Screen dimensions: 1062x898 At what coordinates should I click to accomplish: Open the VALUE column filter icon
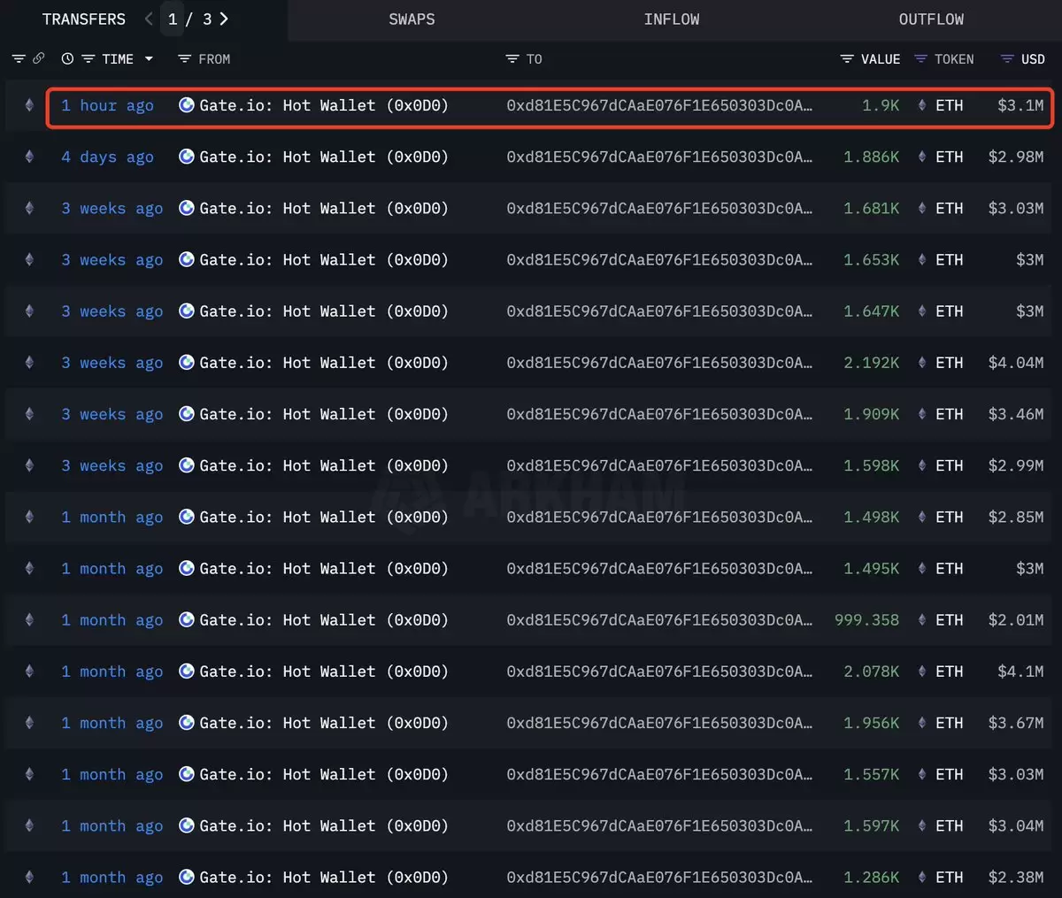(847, 58)
